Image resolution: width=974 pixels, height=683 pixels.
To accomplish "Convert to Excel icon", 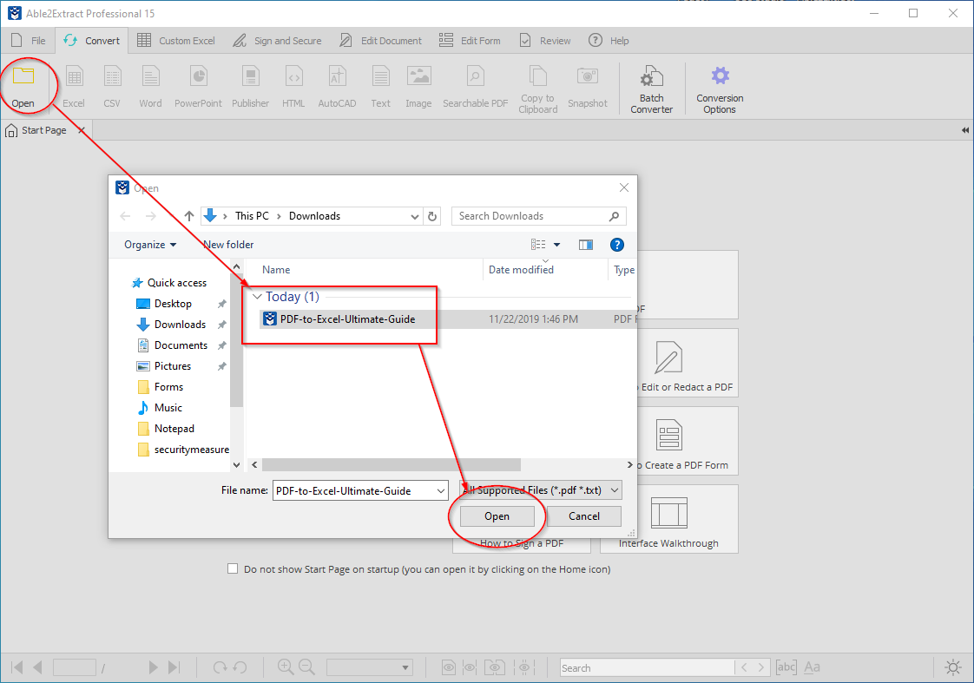I will [74, 77].
